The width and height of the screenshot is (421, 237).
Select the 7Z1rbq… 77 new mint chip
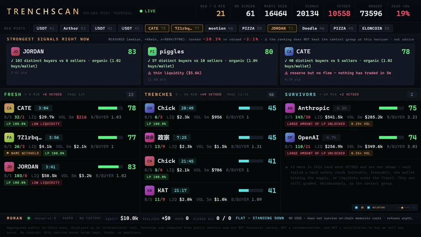coord(187,28)
